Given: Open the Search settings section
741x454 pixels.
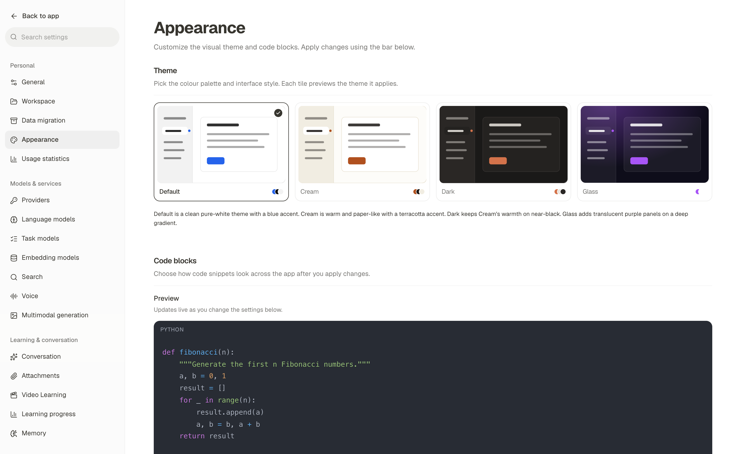Looking at the screenshot, I should pos(62,277).
